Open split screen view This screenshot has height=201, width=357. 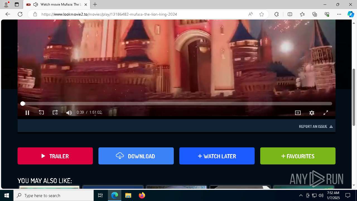290,14
